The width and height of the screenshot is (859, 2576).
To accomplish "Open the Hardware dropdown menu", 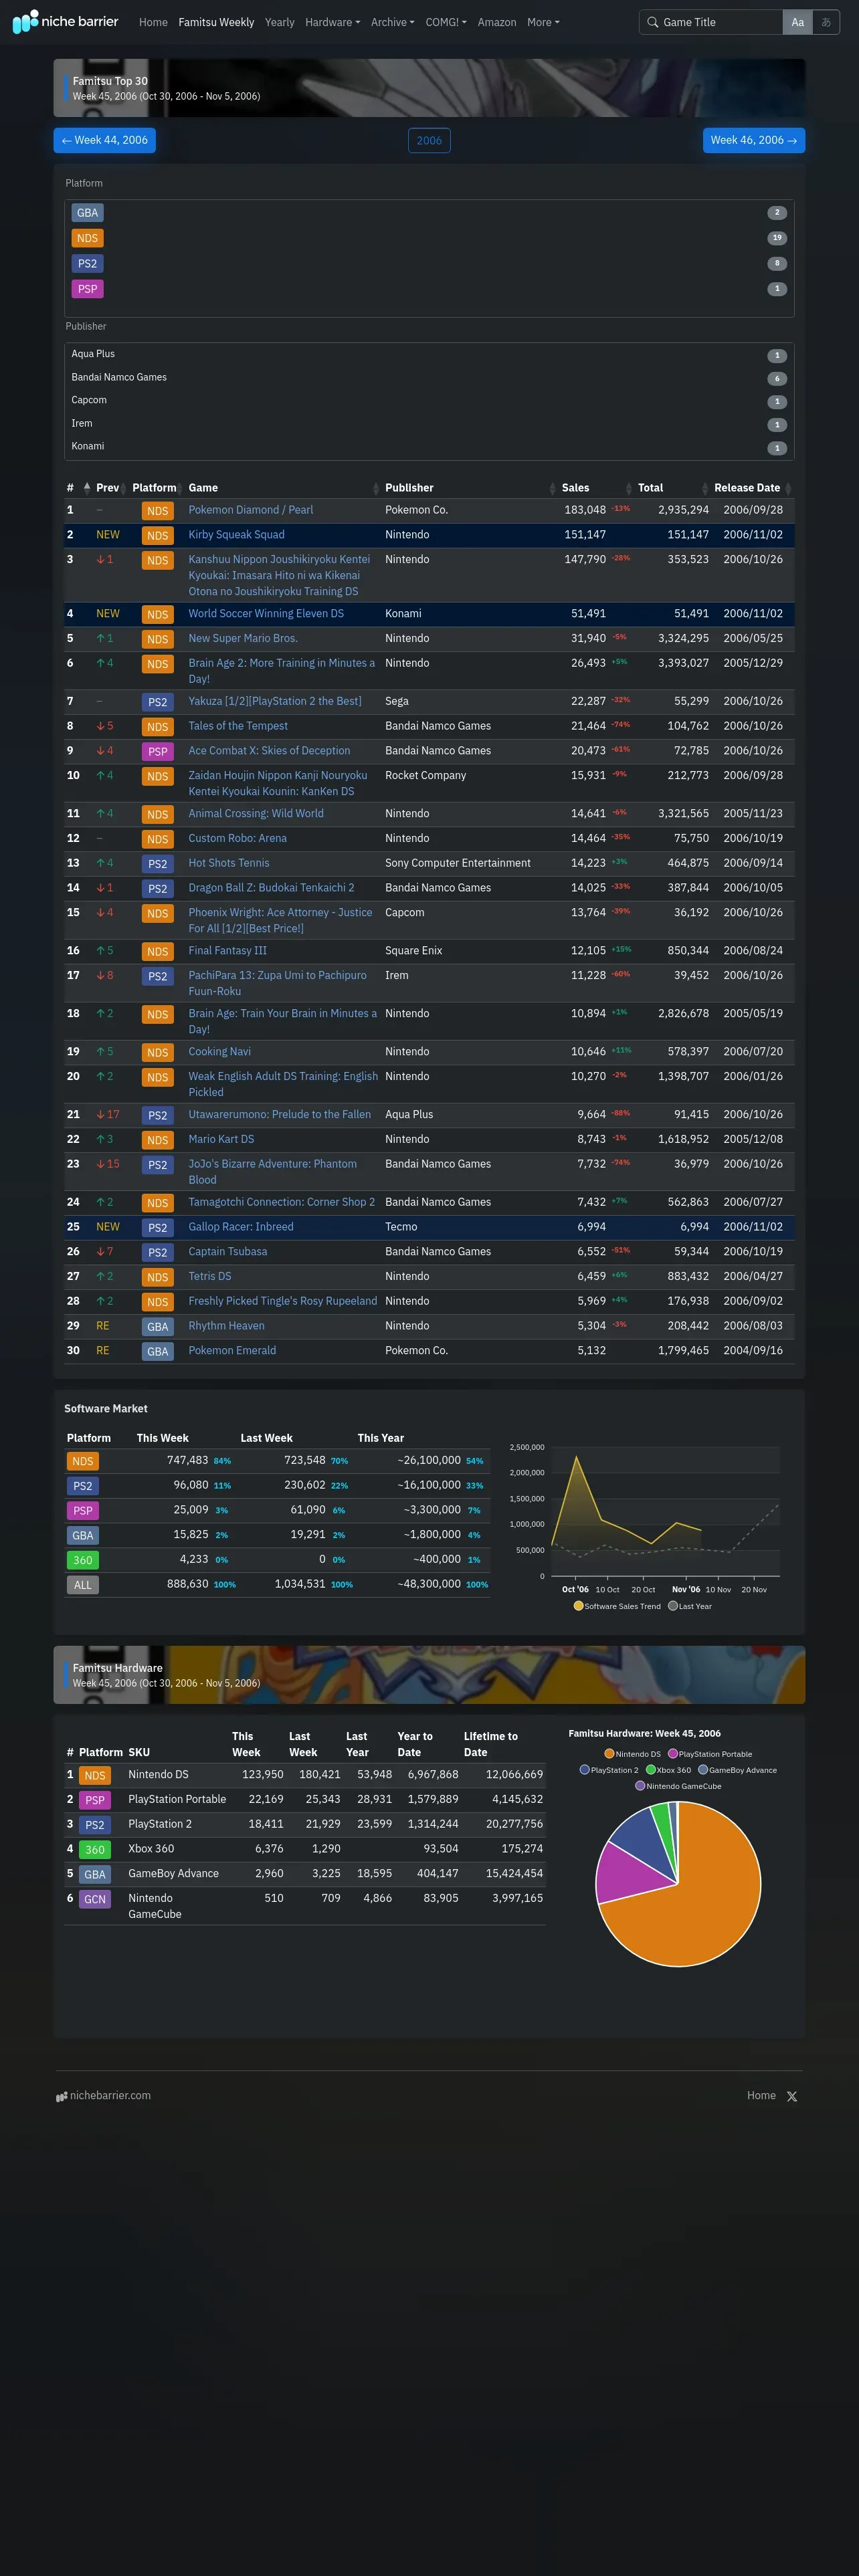I will [332, 22].
